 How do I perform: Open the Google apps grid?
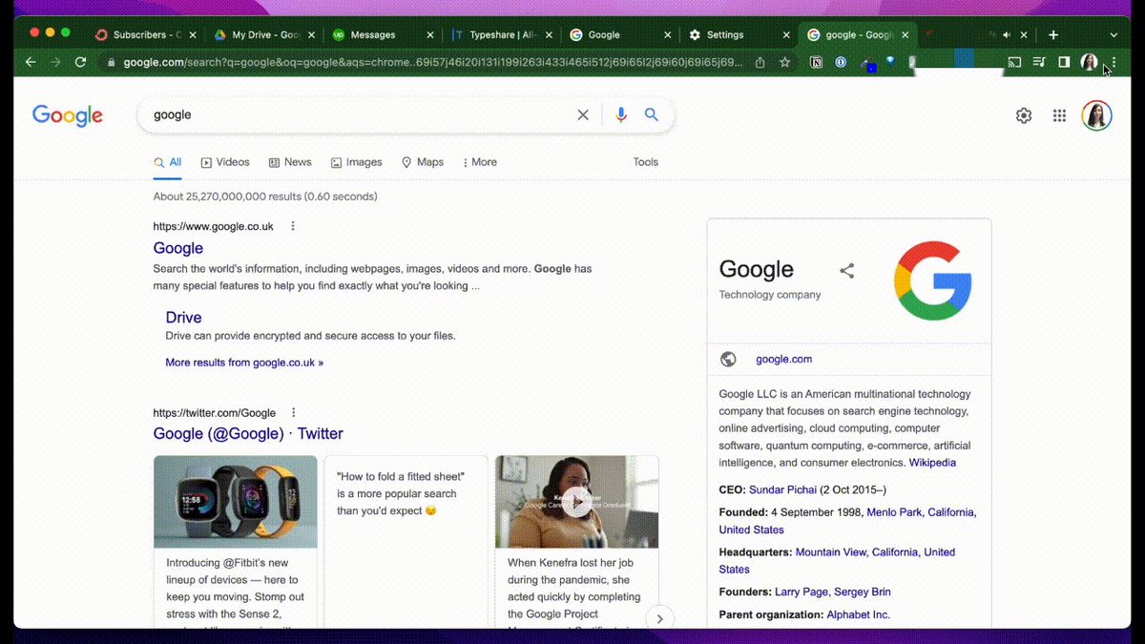(x=1059, y=115)
